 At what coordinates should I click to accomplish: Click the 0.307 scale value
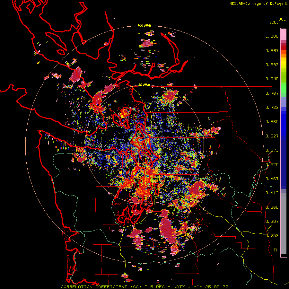pos(272,222)
